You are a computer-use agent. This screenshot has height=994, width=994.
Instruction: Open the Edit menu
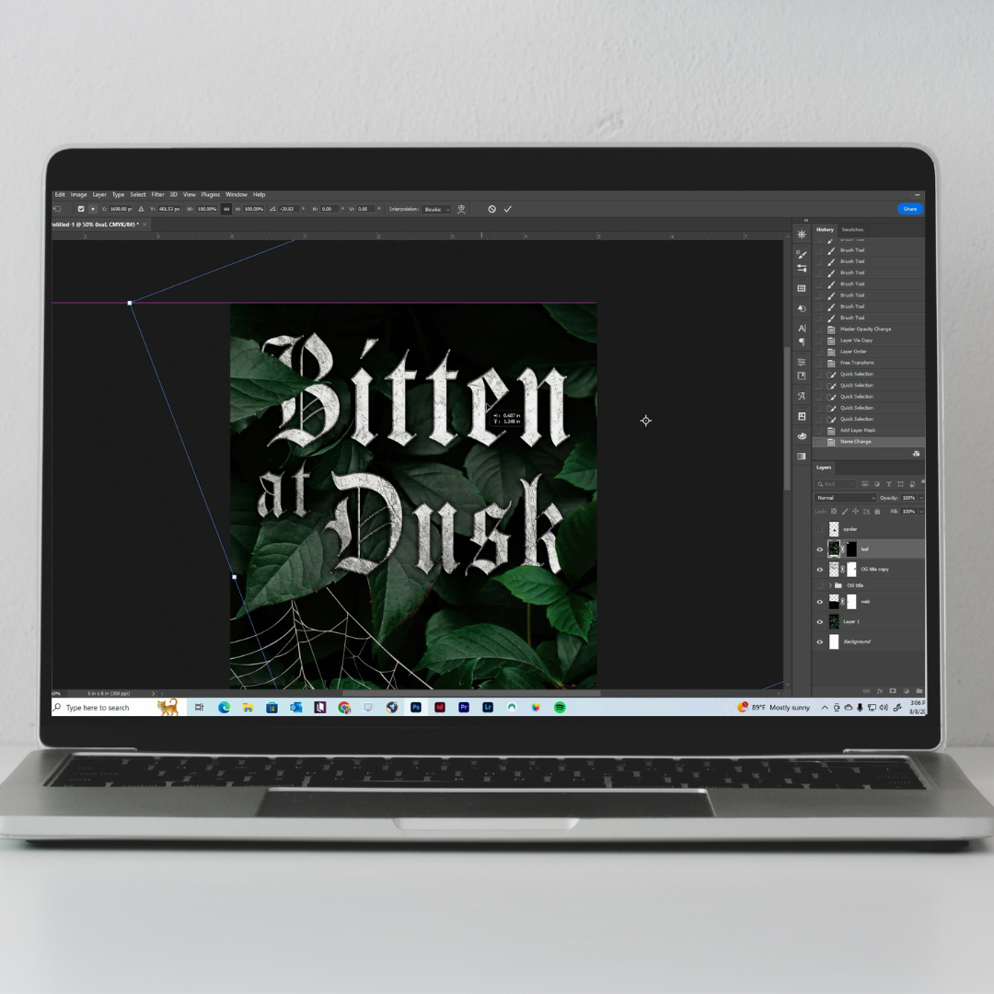point(60,194)
